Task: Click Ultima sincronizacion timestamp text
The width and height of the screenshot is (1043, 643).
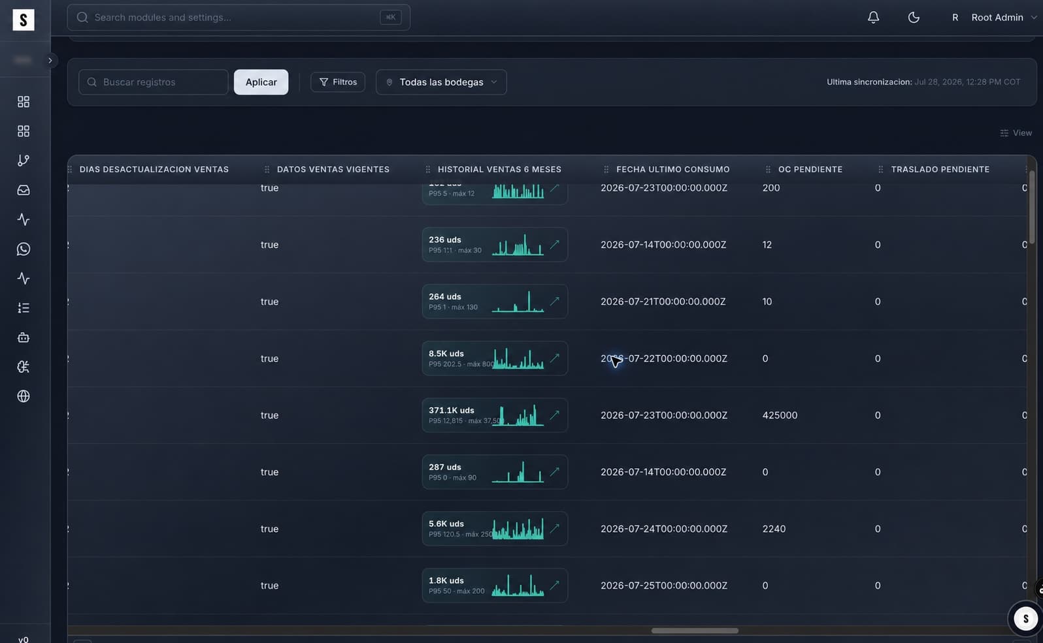Action: click(923, 82)
